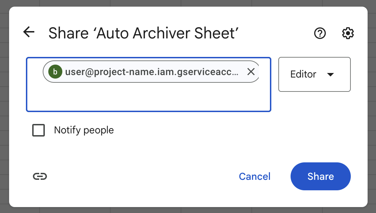The image size is (376, 213).
Task: Open sharing settings gear icon
Action: point(348,33)
